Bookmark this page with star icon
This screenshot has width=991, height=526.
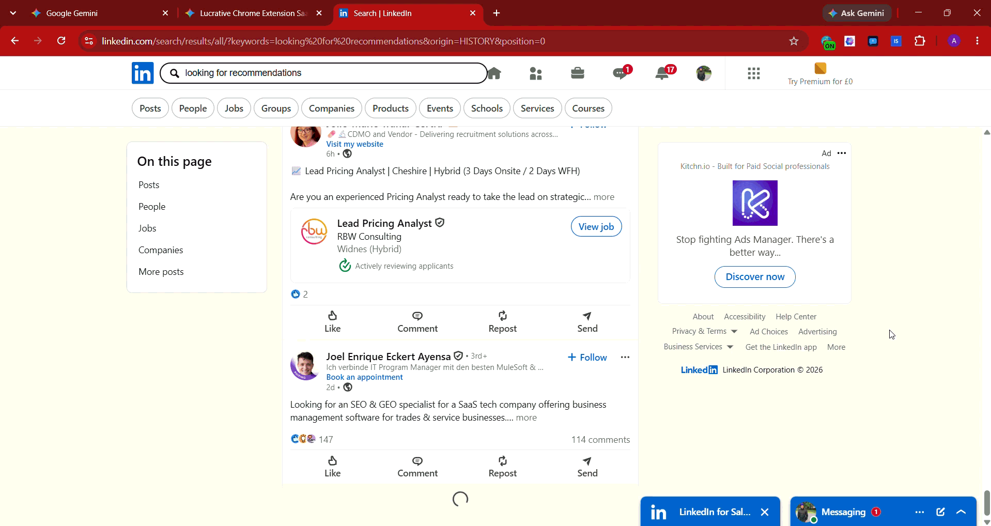794,41
